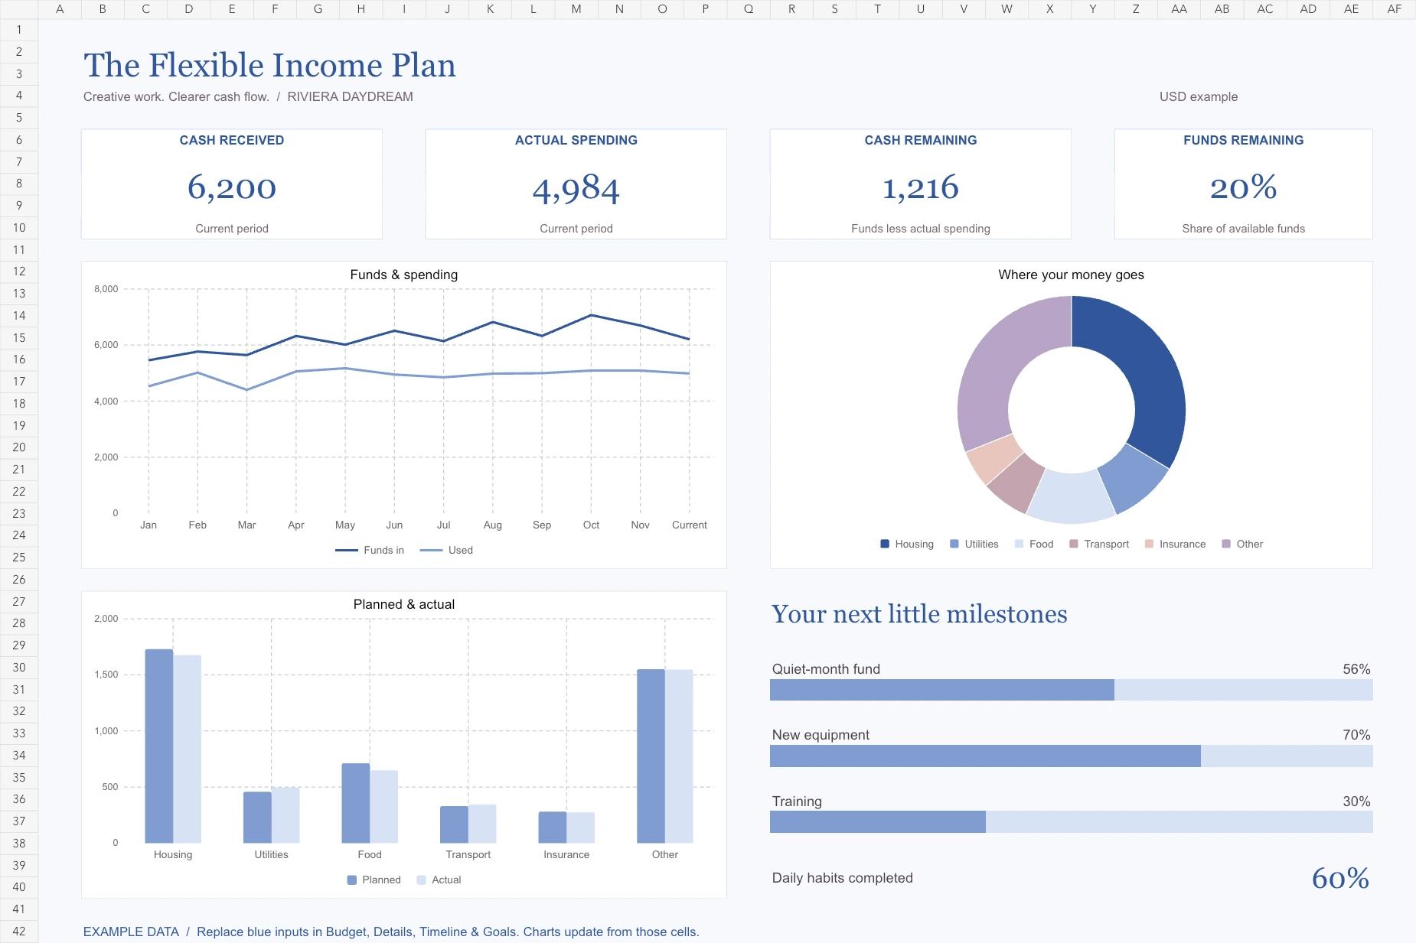Select the 30% Training value
This screenshot has height=943, width=1416.
tap(1356, 802)
